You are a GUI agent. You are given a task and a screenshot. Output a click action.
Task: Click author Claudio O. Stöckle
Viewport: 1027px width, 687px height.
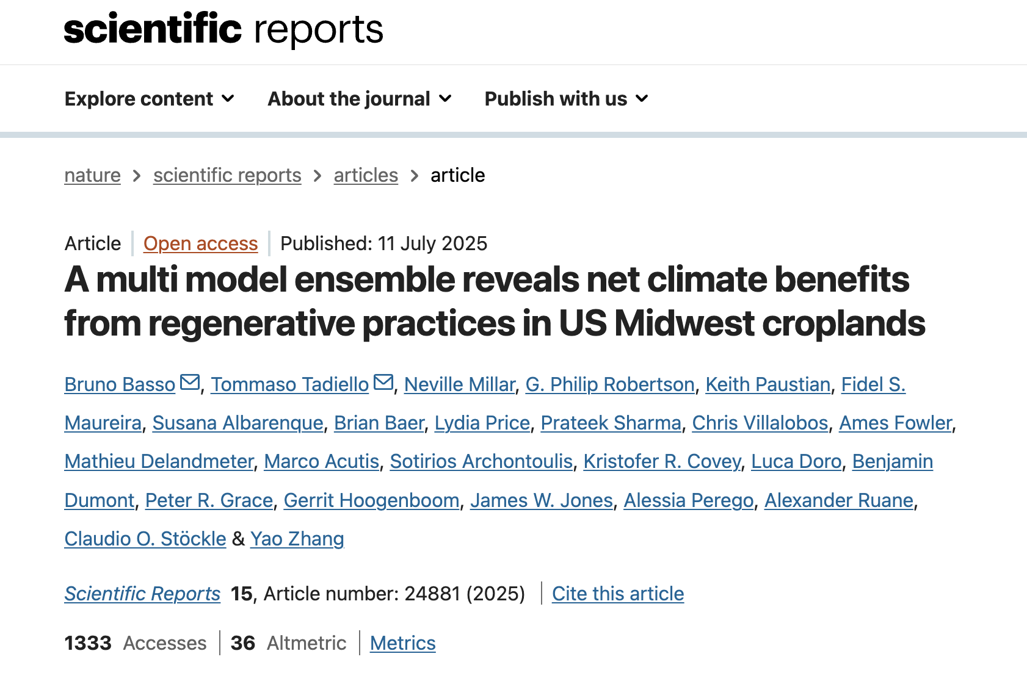[x=145, y=539]
